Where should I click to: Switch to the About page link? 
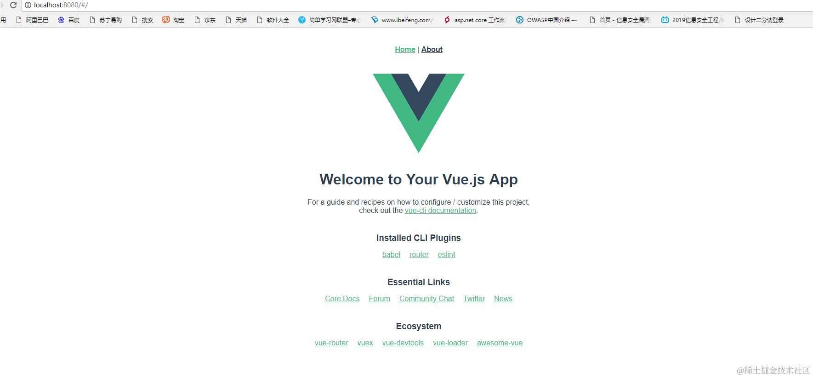(432, 49)
